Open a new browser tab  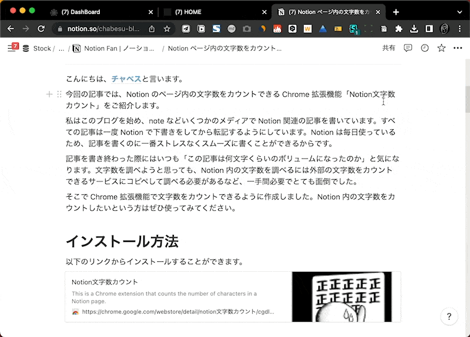(396, 12)
